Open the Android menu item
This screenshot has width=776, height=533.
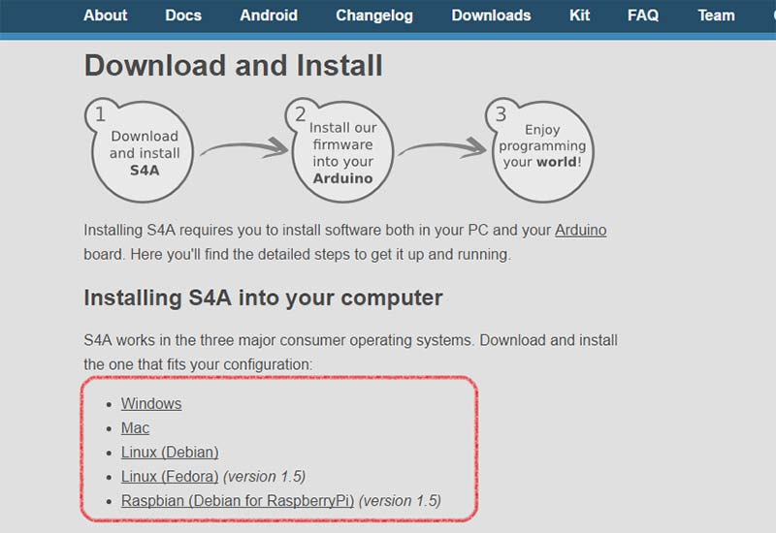click(269, 16)
